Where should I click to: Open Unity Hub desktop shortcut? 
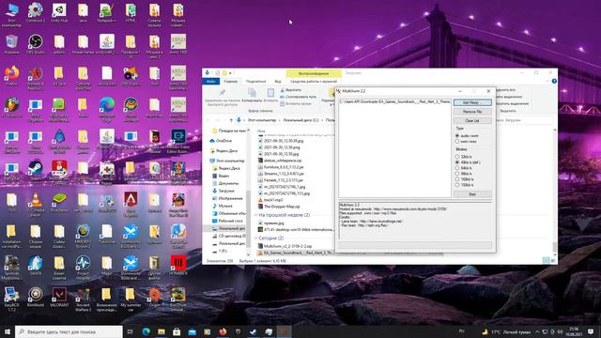59,13
